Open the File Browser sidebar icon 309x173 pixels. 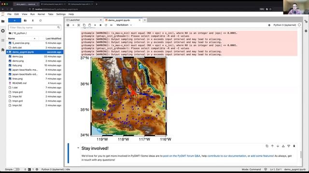tap(3, 21)
